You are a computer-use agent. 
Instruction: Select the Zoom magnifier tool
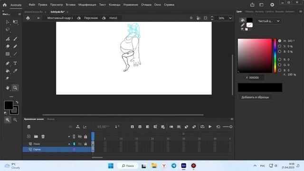tap(15, 87)
